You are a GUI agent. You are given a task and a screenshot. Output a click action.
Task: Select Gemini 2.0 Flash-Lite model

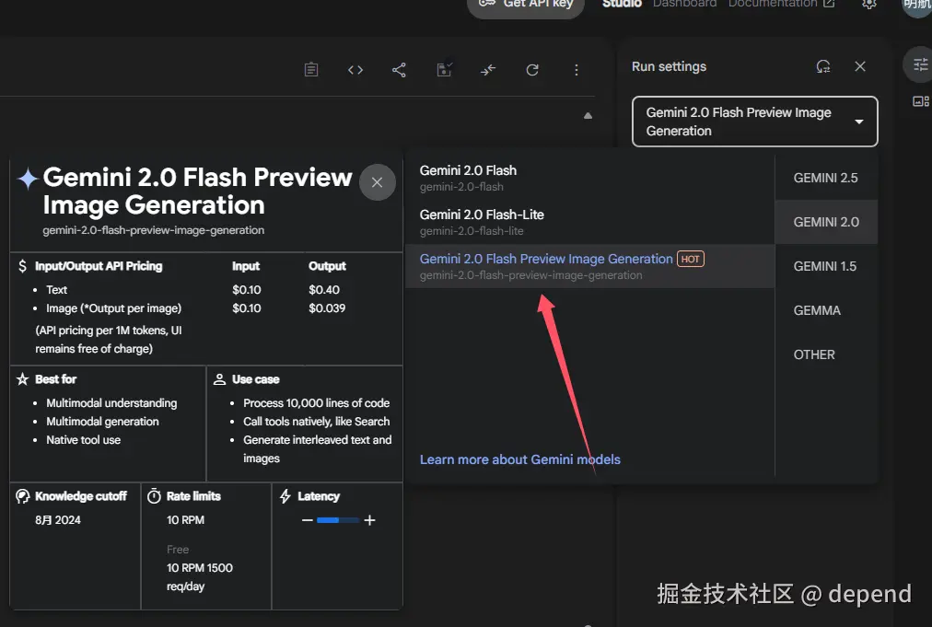[x=589, y=222]
